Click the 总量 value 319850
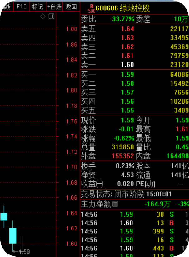The image size is (189, 257). click(x=123, y=147)
